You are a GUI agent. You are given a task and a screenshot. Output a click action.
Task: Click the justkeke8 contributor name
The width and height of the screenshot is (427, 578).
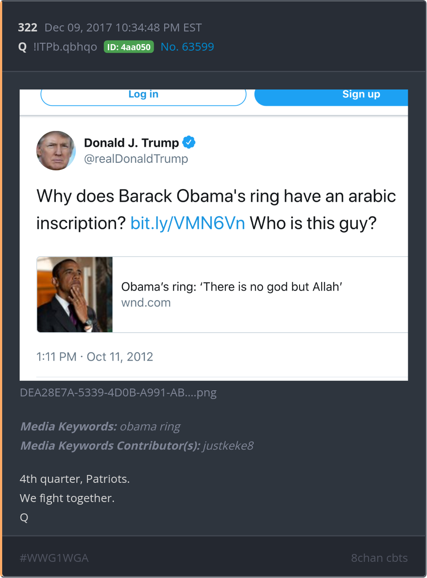[x=228, y=446]
